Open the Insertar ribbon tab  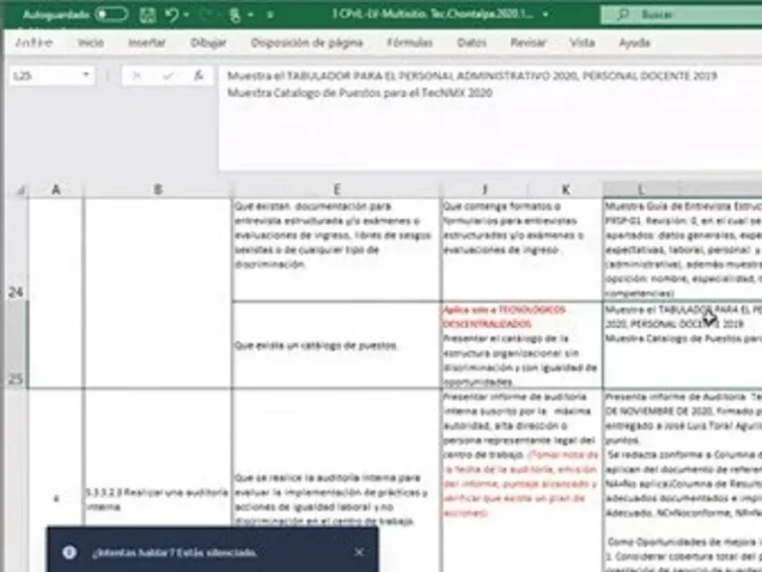pos(147,43)
